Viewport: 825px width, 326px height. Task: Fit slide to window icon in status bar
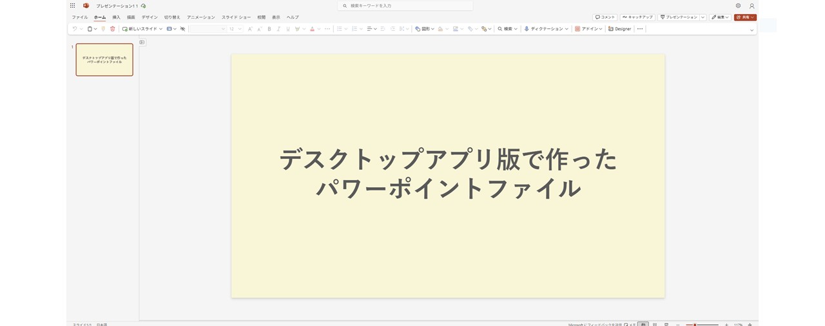click(750, 325)
